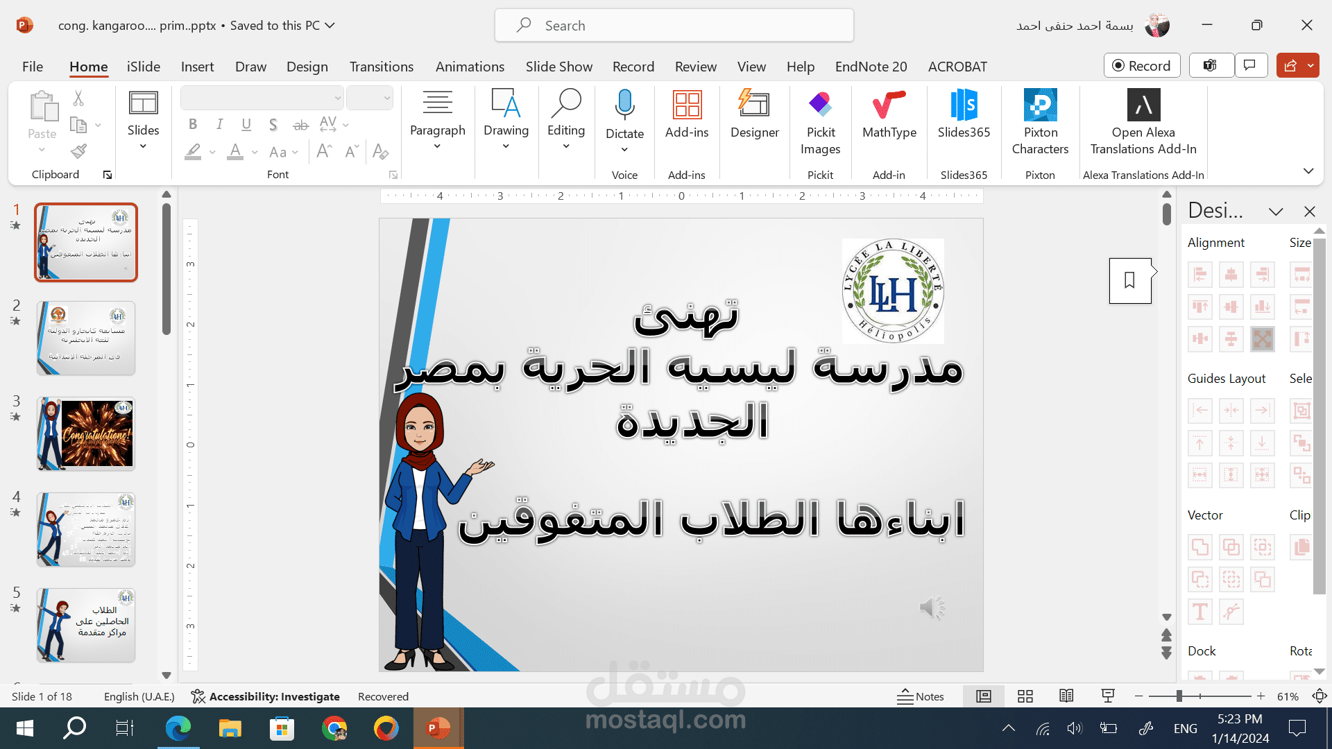Click Next Slide arrow below the scrollbar
1332x749 pixels.
point(1167,653)
